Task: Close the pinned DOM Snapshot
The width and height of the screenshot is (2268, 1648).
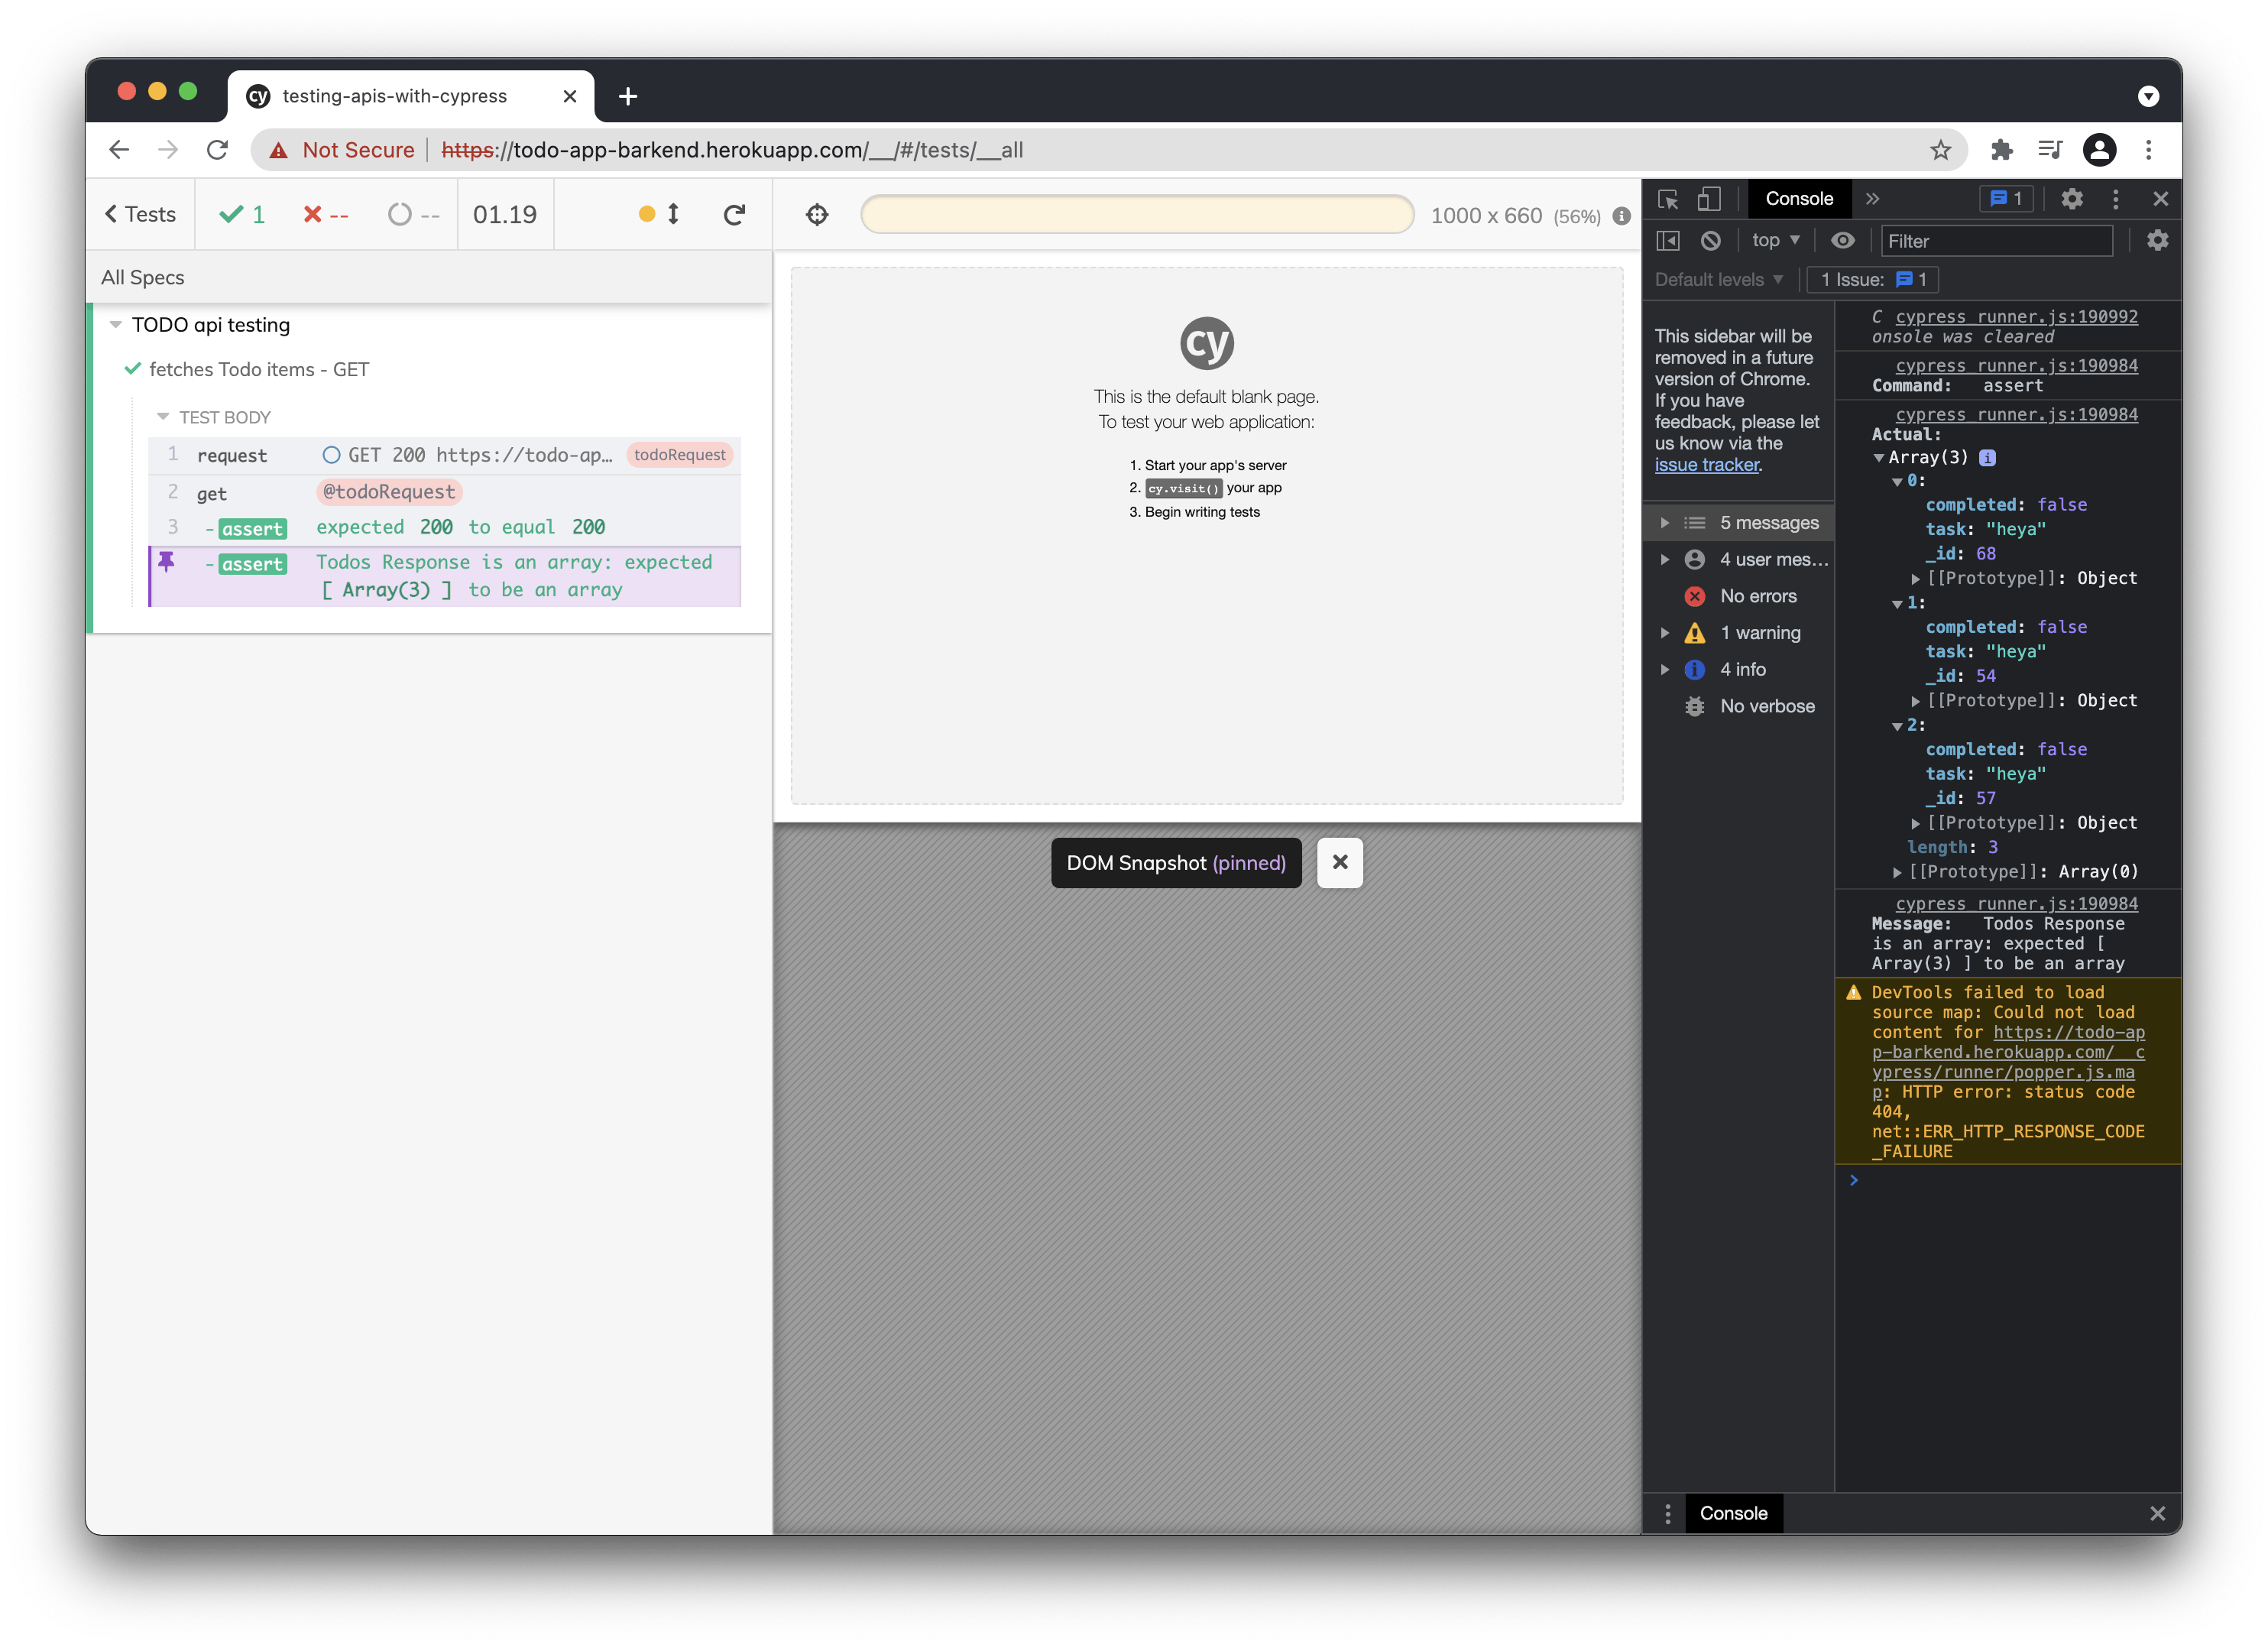Action: pos(1340,862)
